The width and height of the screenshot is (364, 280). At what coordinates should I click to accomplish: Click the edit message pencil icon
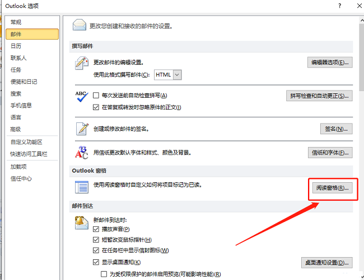tap(82, 63)
